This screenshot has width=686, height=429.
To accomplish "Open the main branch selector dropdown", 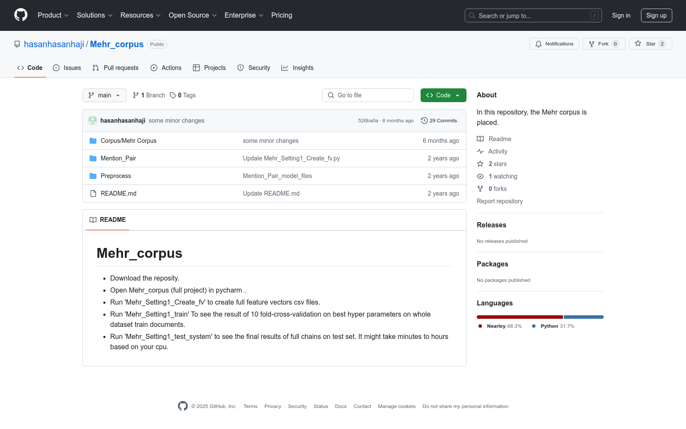I will 105,95.
